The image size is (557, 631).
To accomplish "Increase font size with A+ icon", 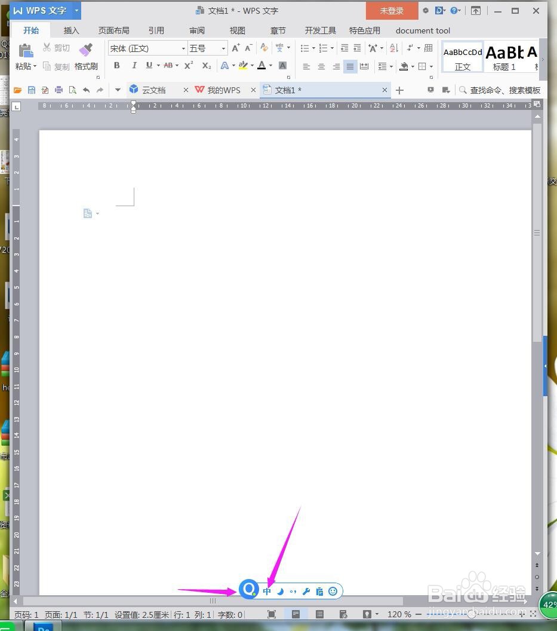I will click(236, 48).
